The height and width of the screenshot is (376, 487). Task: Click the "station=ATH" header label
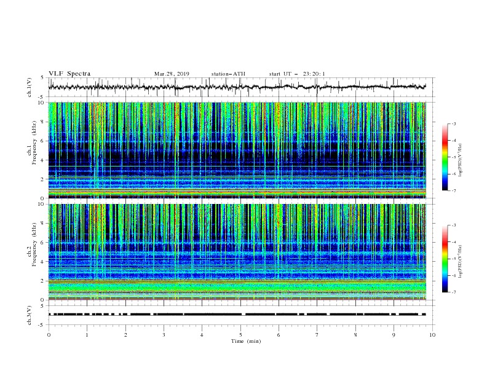[228, 74]
